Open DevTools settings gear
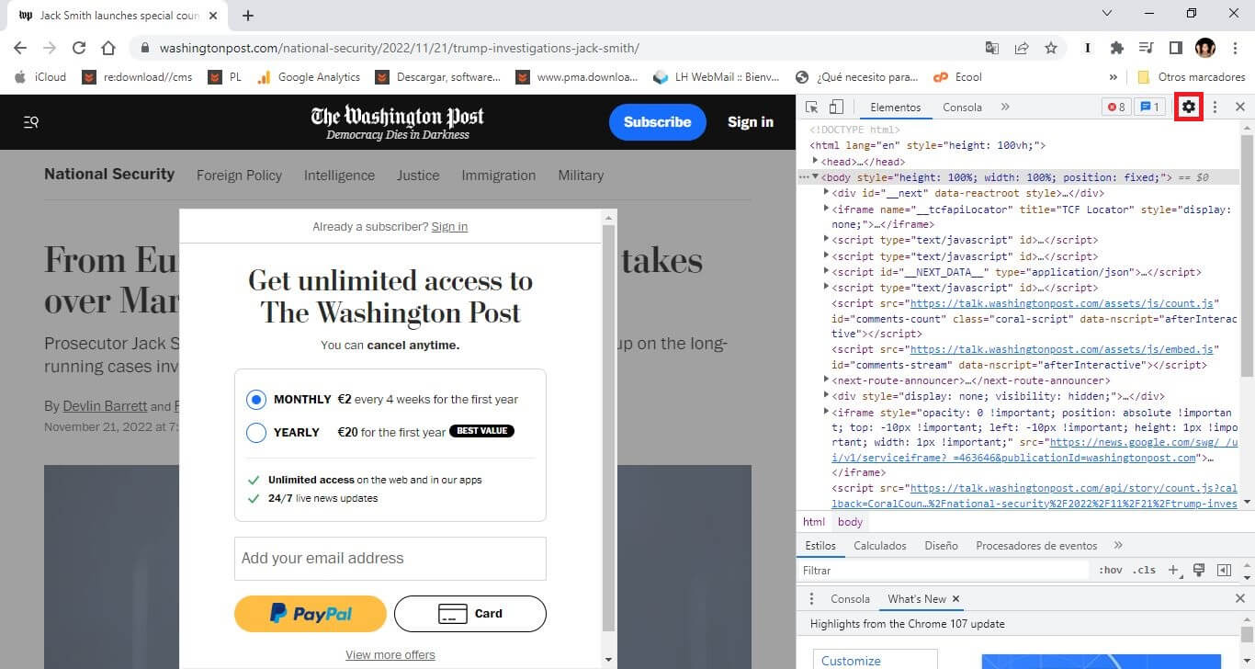Image resolution: width=1255 pixels, height=669 pixels. point(1189,107)
